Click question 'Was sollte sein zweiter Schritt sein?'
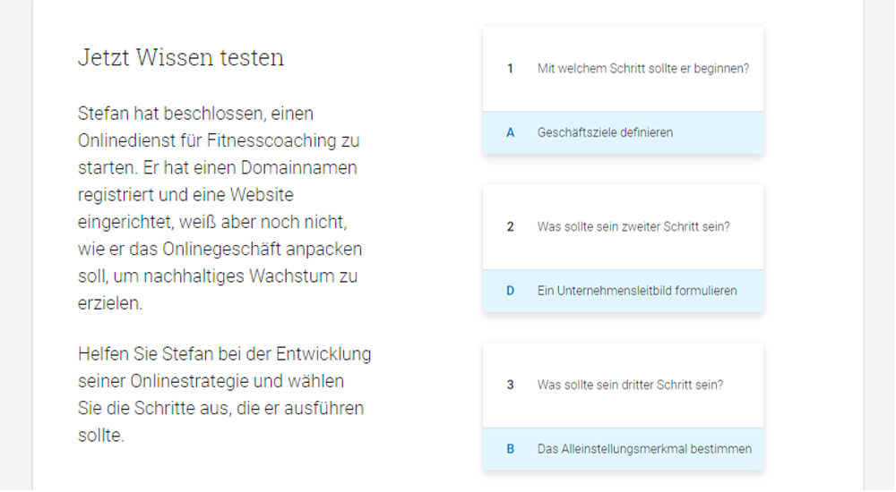Screen dimensions: 896x492 (633, 226)
